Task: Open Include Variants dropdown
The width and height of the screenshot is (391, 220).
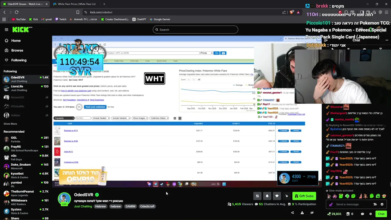Action: (x=121, y=118)
